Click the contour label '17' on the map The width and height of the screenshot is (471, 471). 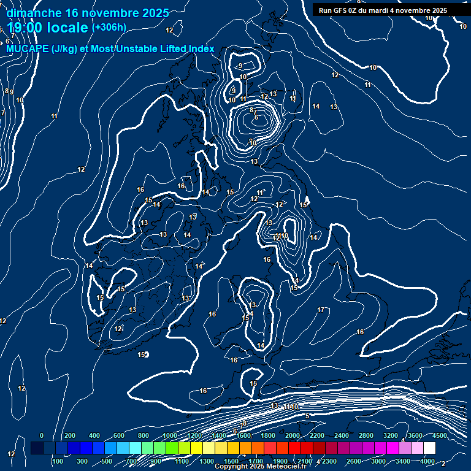pos(321,310)
